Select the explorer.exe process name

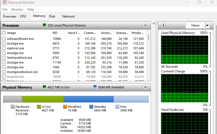[16, 48]
